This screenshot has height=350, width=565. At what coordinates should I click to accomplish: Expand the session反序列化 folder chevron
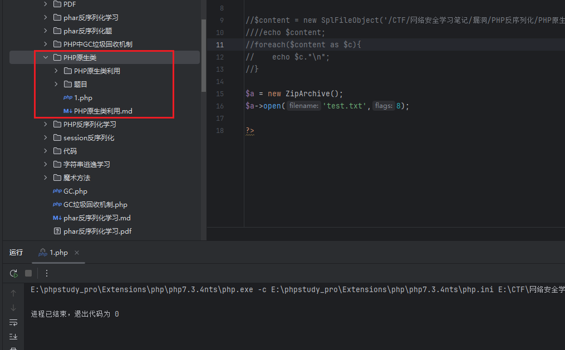click(x=46, y=137)
